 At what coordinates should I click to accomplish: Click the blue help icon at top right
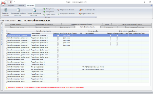coord(151,5)
